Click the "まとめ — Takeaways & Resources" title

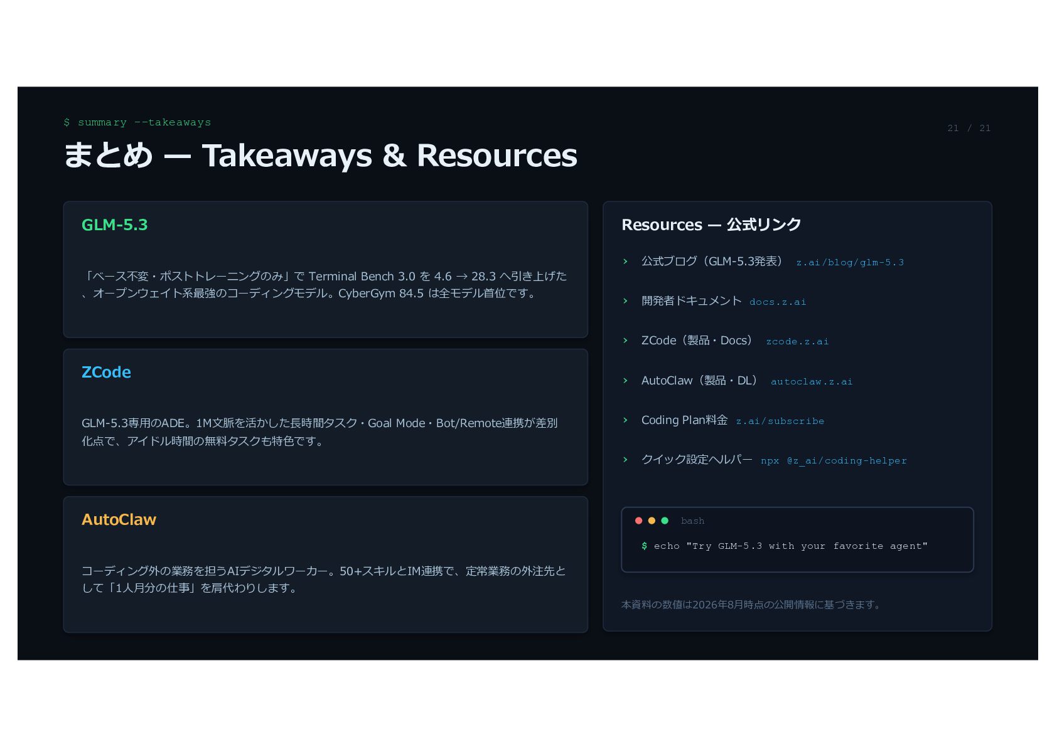(x=320, y=155)
